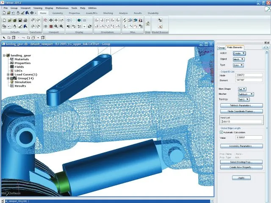
Task: Toggle the Automatic Calculation checkbox
Action: (x=222, y=132)
